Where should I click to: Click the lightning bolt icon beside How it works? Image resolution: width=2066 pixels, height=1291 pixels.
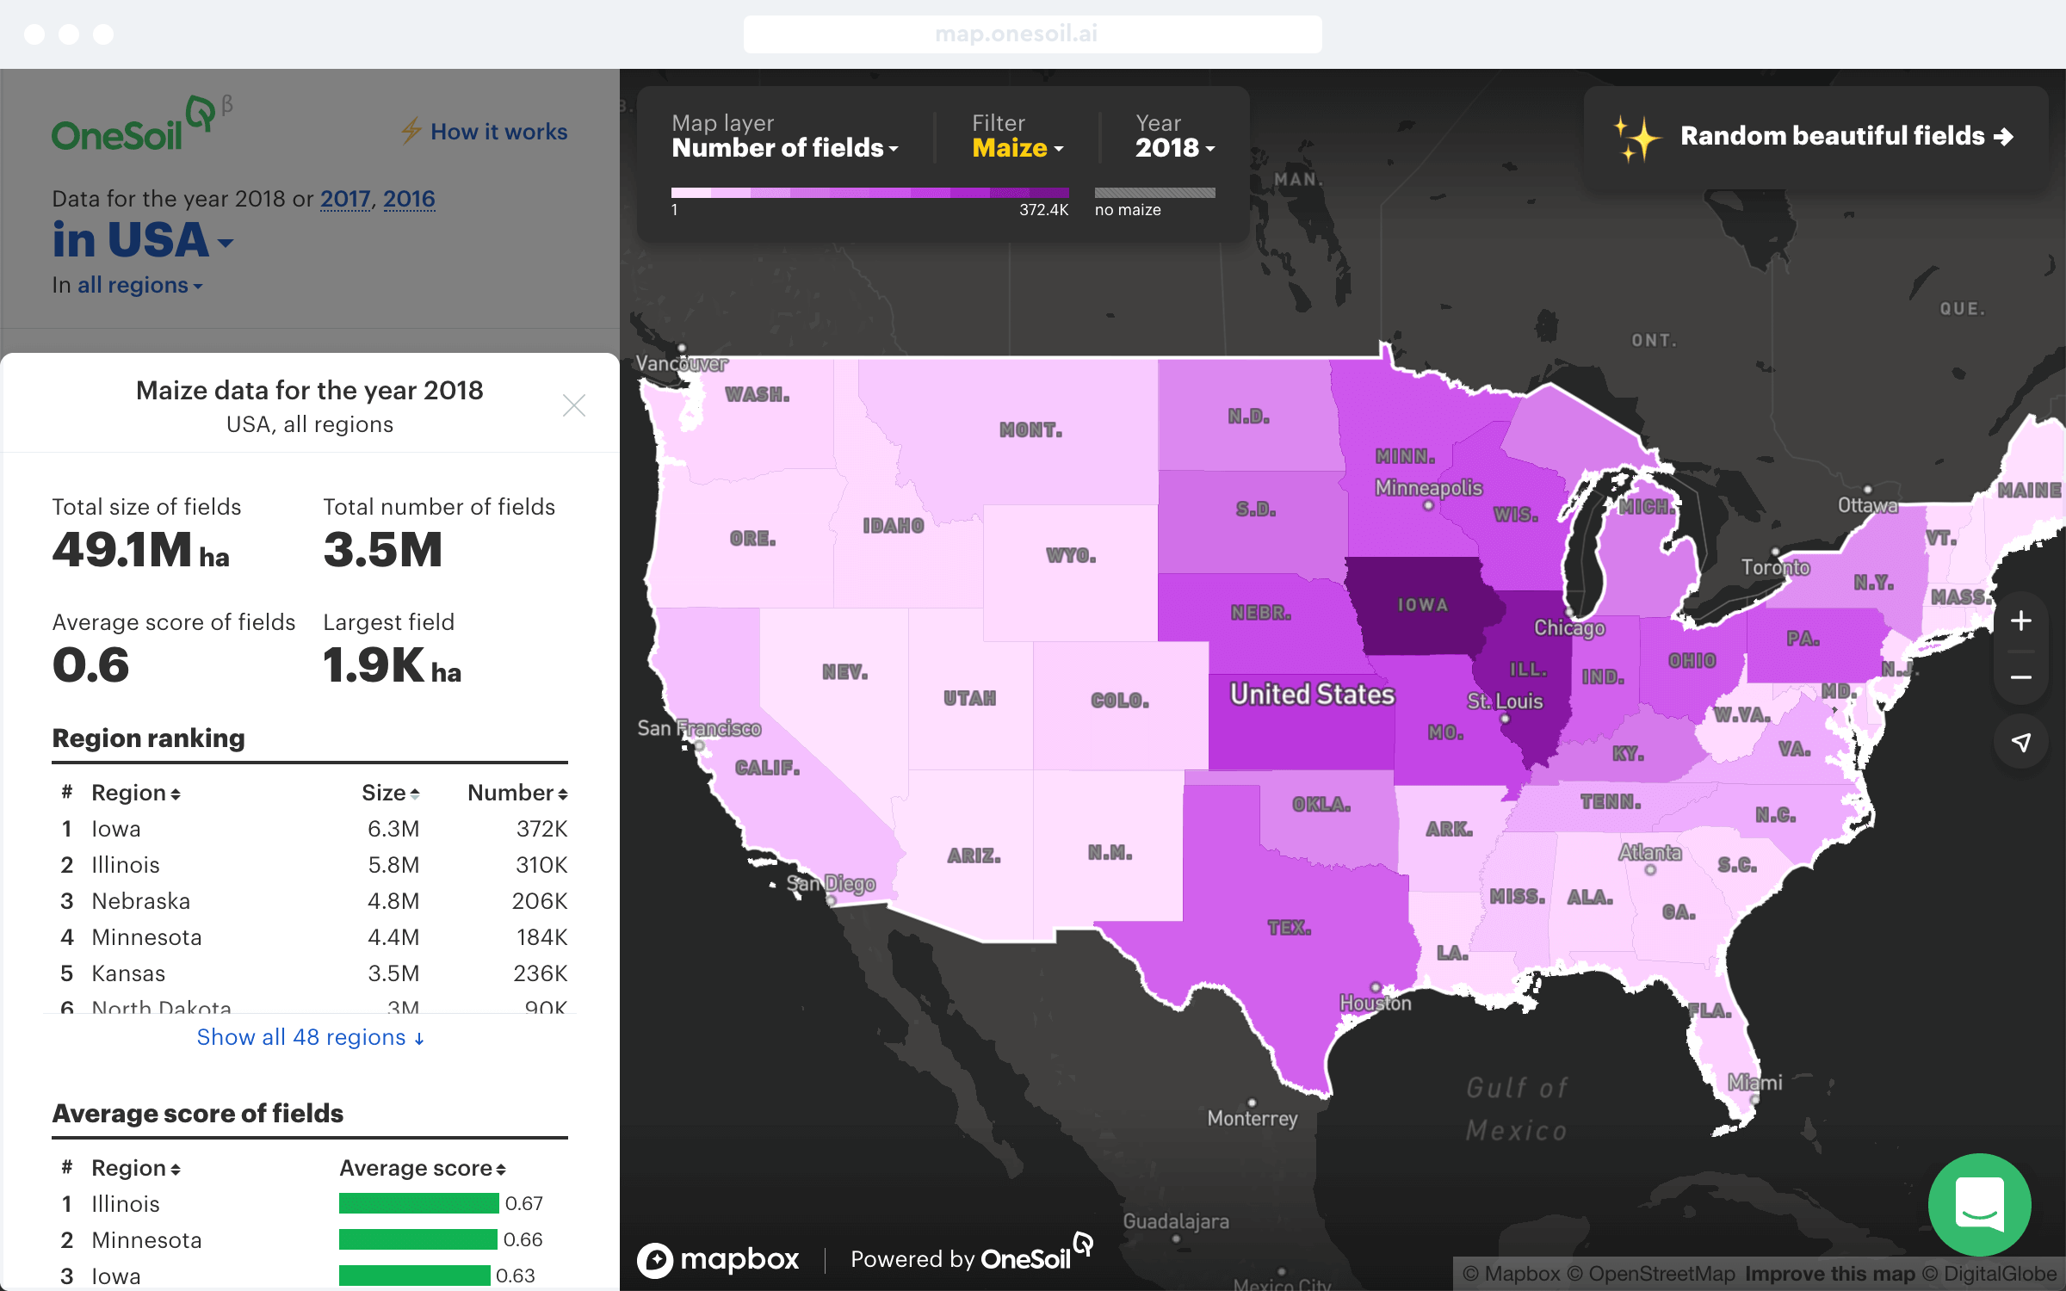point(411,132)
